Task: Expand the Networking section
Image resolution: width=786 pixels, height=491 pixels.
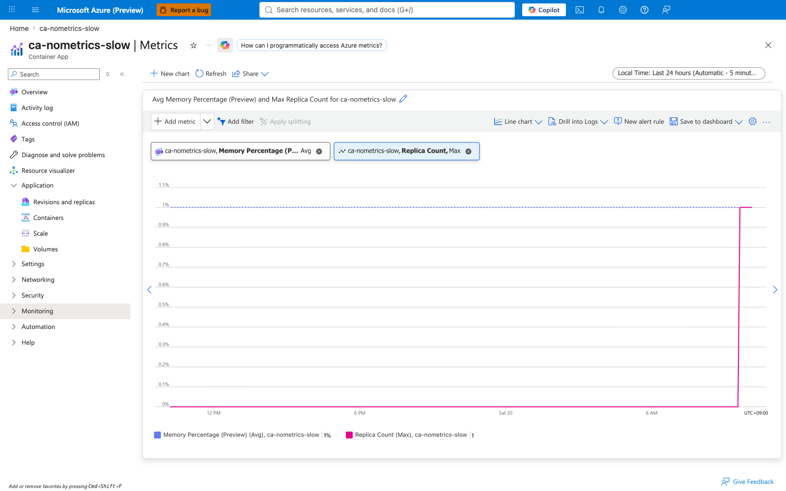Action: [14, 279]
